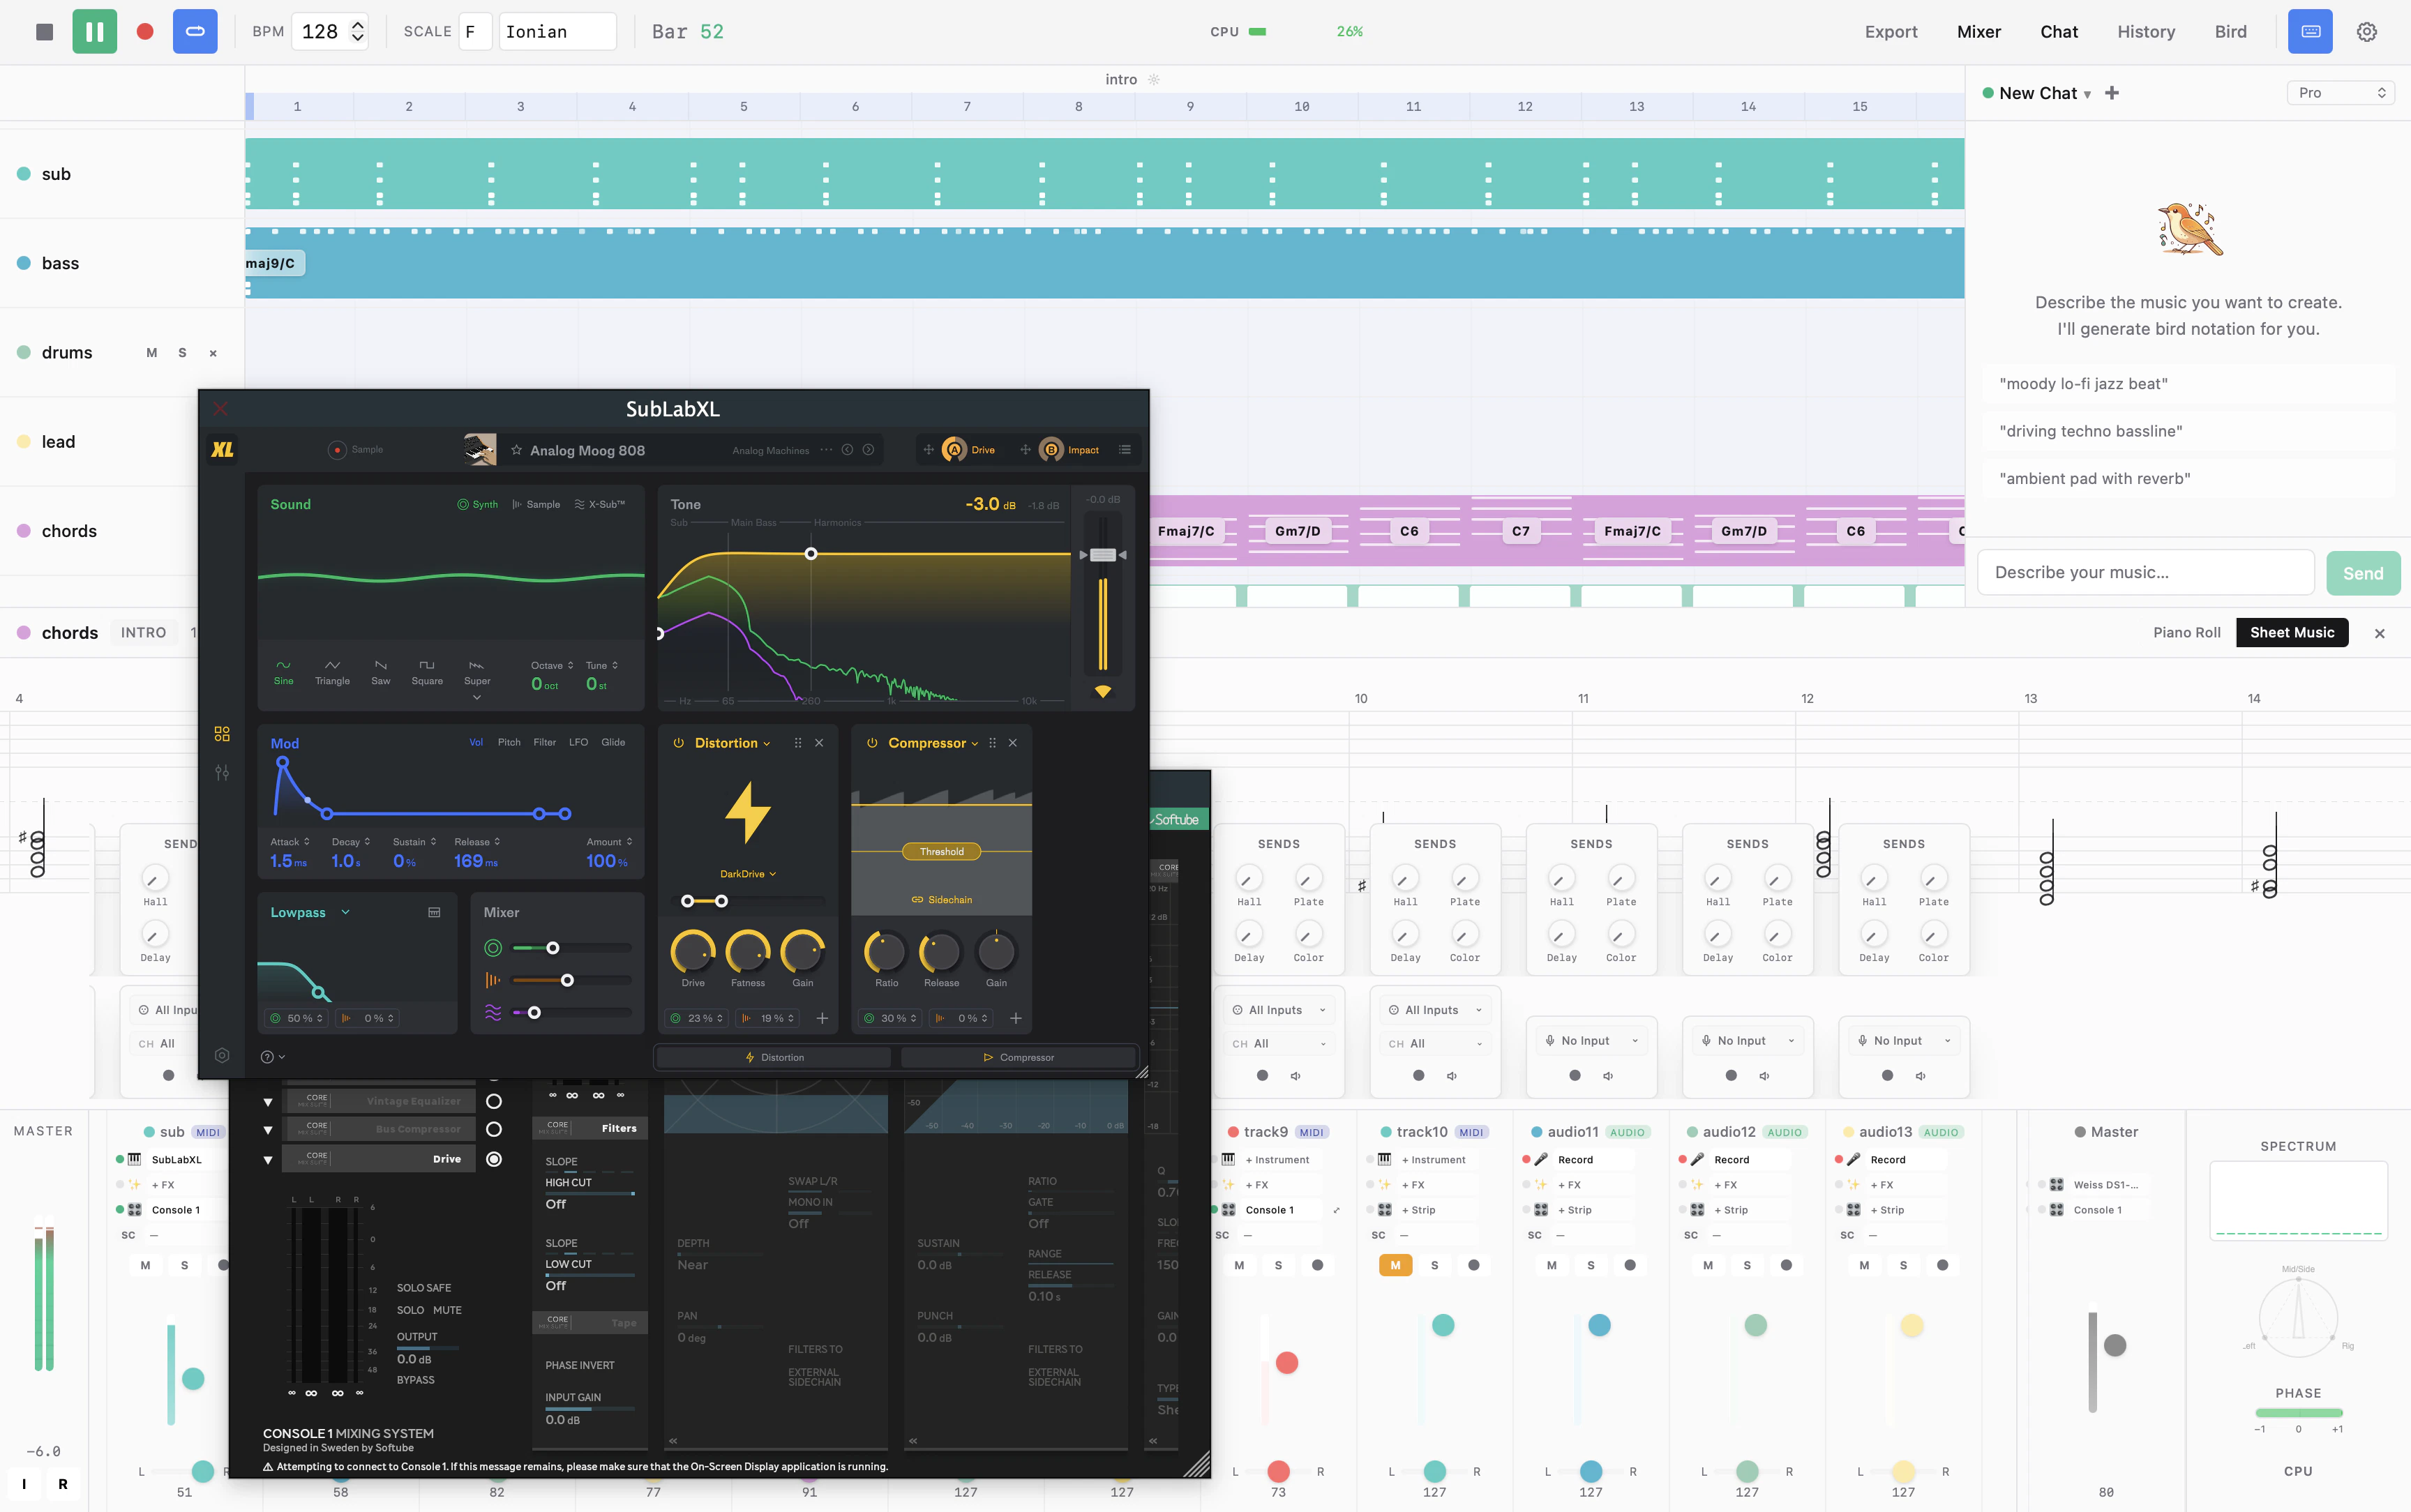Select the driving techno bassline suggestion
Screen dimensions: 2411x1512
point(2092,430)
